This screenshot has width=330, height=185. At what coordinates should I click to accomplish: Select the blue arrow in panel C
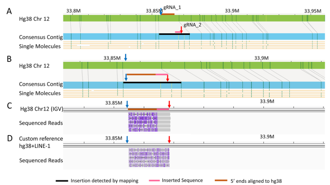pos(127,104)
